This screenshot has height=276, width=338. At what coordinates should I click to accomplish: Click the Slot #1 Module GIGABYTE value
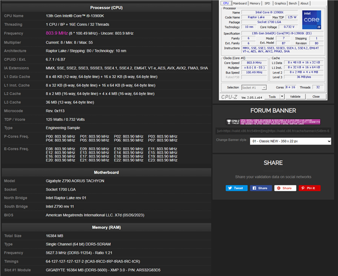click(103, 270)
